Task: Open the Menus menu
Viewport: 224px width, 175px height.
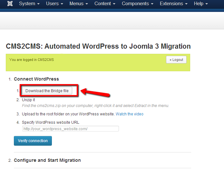Action: coord(79,4)
